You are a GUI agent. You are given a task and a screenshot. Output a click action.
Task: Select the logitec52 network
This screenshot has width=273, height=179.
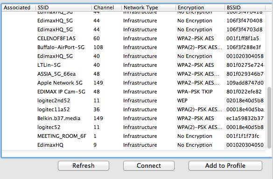pos(134,127)
